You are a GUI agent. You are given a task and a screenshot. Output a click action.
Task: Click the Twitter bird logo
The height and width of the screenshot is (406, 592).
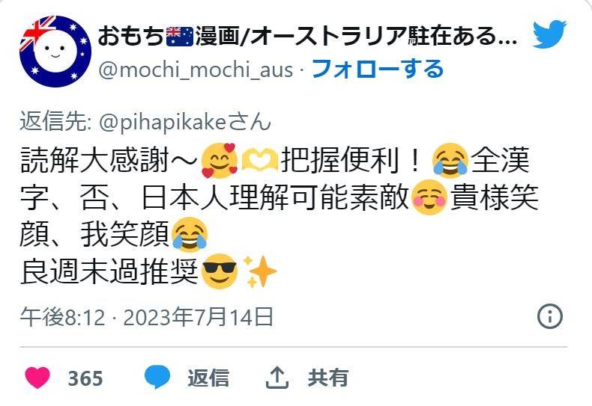(549, 34)
